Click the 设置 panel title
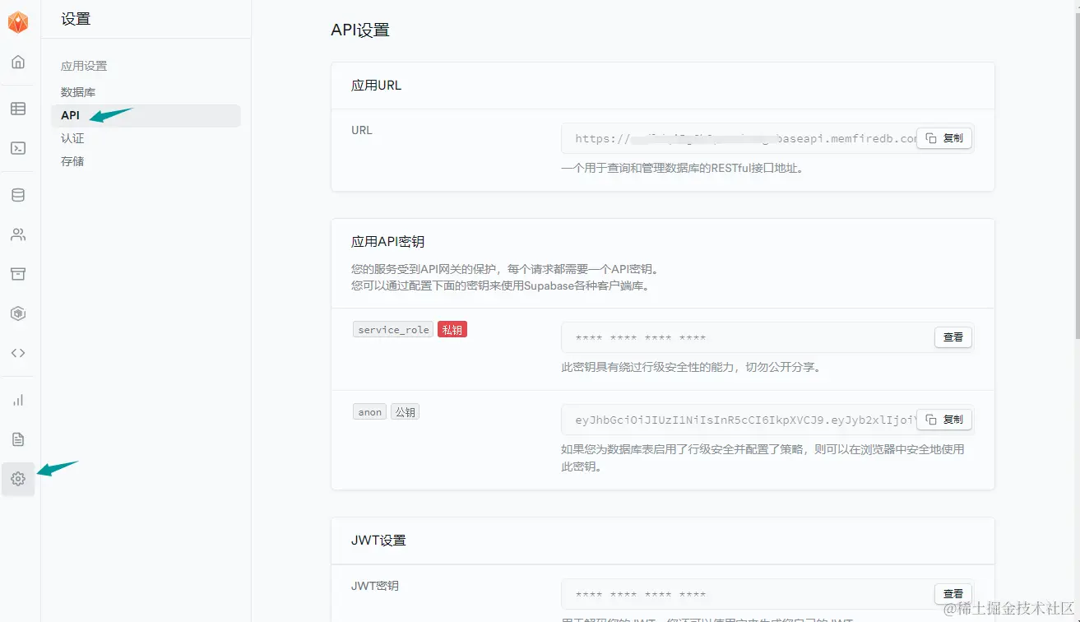 point(76,19)
